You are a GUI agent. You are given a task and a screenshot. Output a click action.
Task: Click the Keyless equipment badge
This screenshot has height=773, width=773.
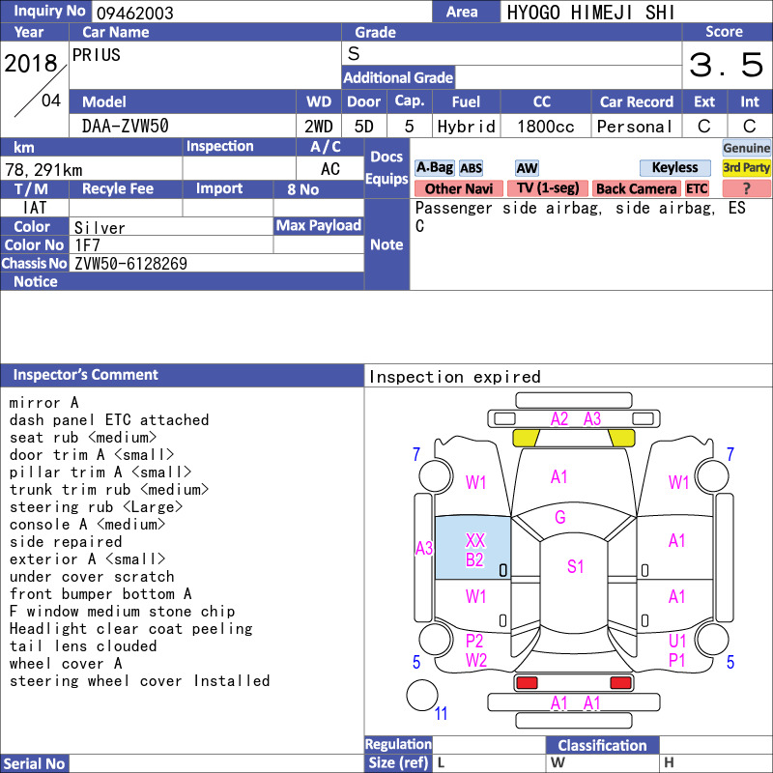(x=674, y=167)
